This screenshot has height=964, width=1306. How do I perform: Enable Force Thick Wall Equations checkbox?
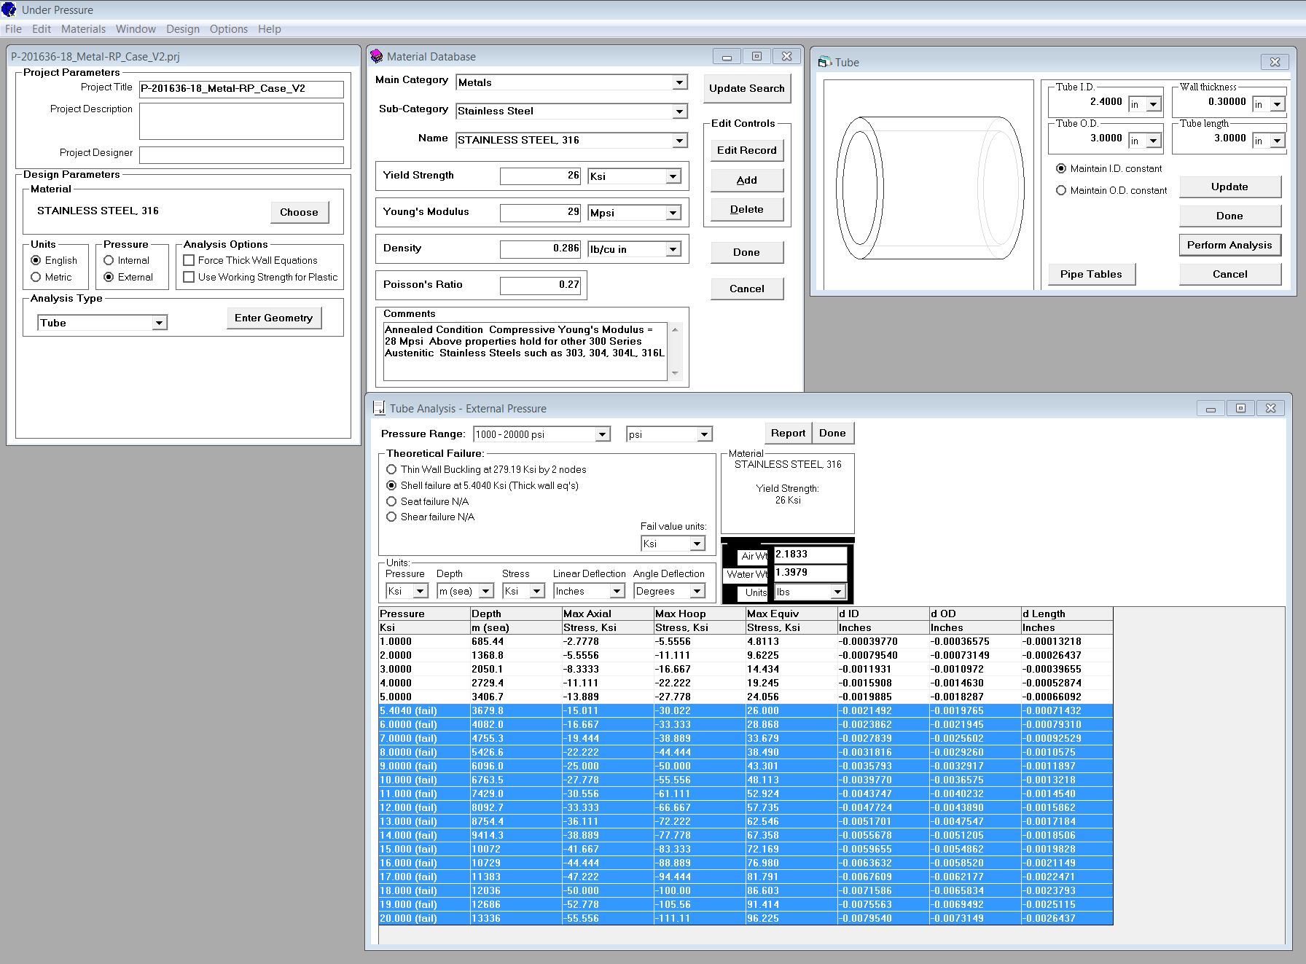[x=189, y=260]
